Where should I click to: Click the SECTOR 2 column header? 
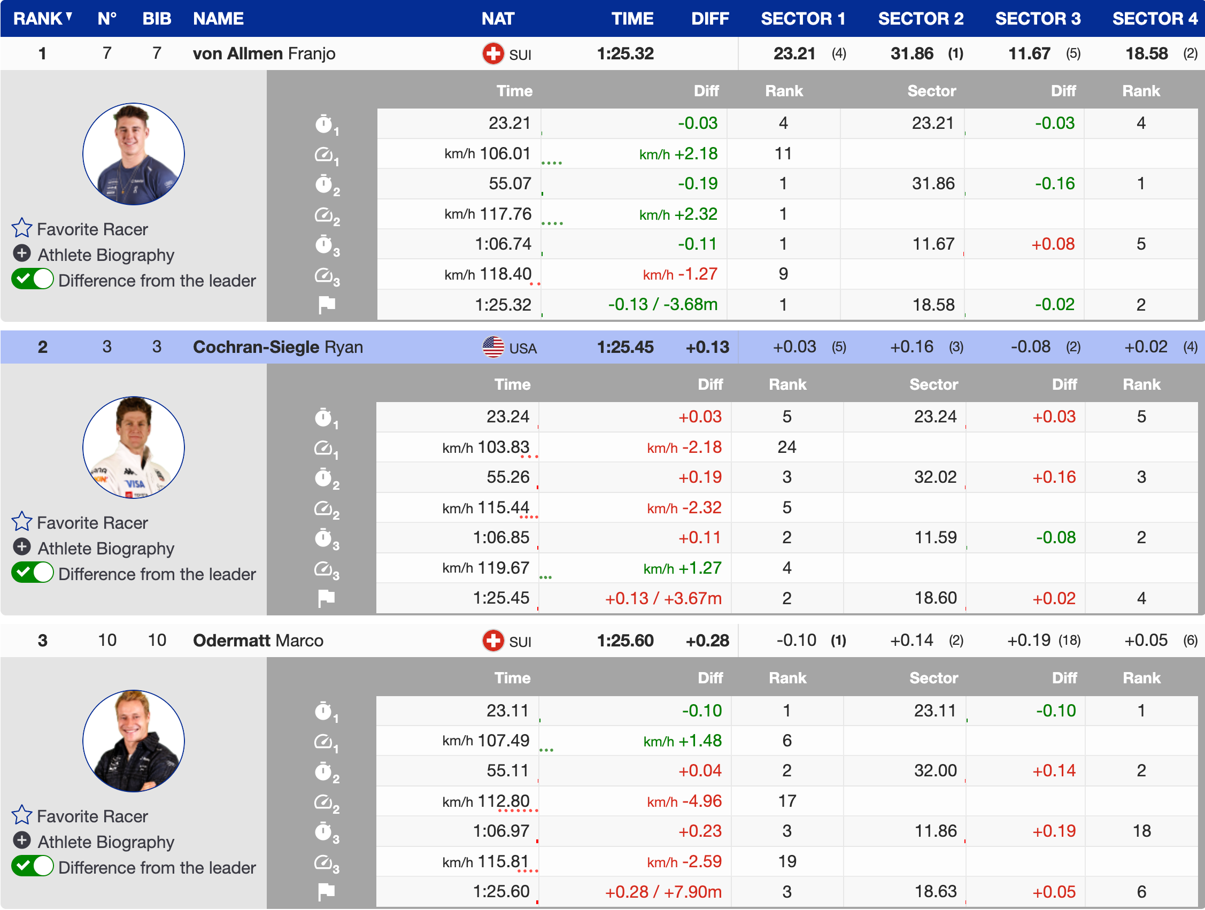click(x=920, y=19)
